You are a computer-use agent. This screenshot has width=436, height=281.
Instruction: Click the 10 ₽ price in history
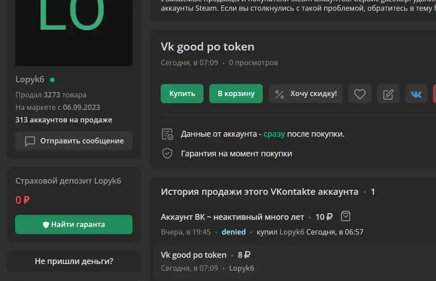pos(324,217)
